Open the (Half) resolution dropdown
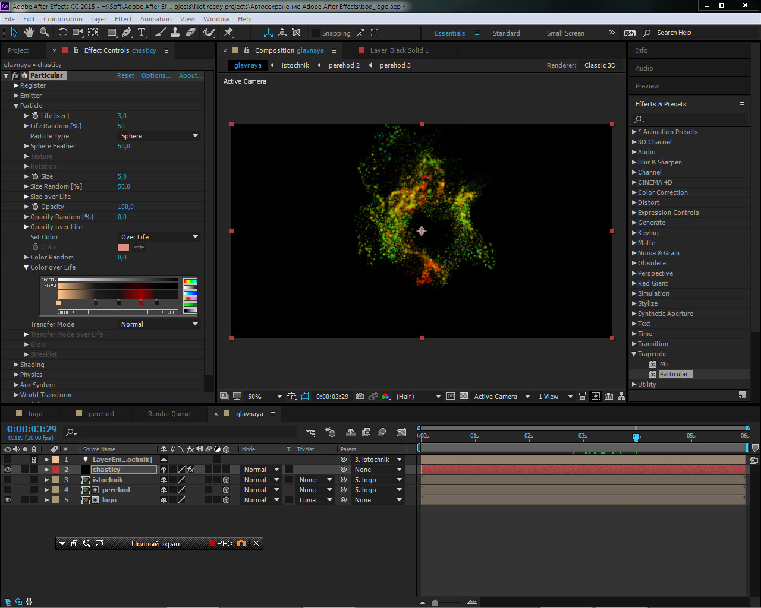The width and height of the screenshot is (761, 608). [419, 396]
